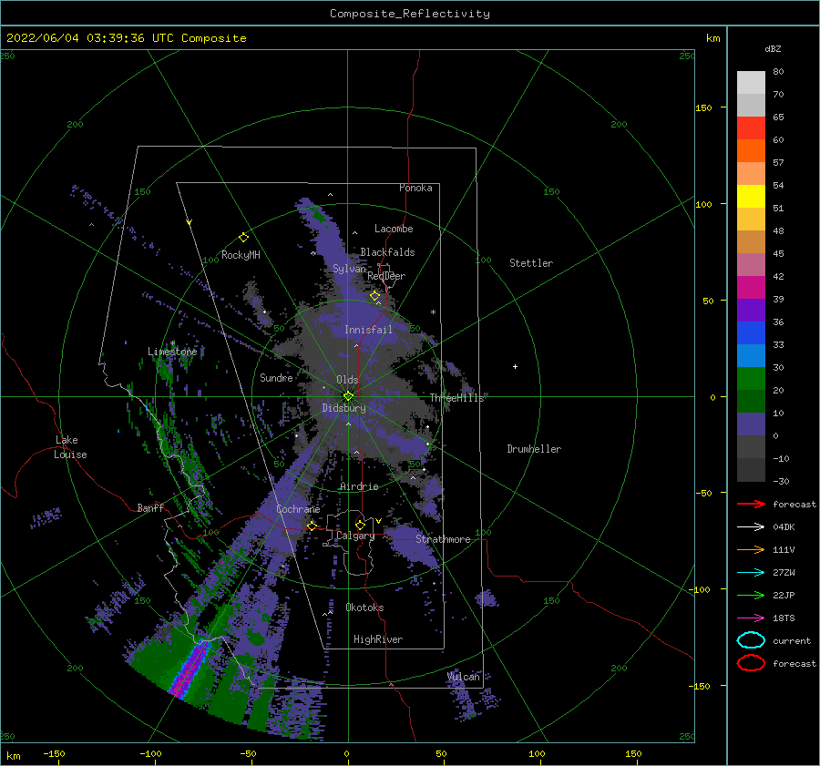Click the Drumheller label
The height and width of the screenshot is (766, 820).
pyautogui.click(x=534, y=449)
